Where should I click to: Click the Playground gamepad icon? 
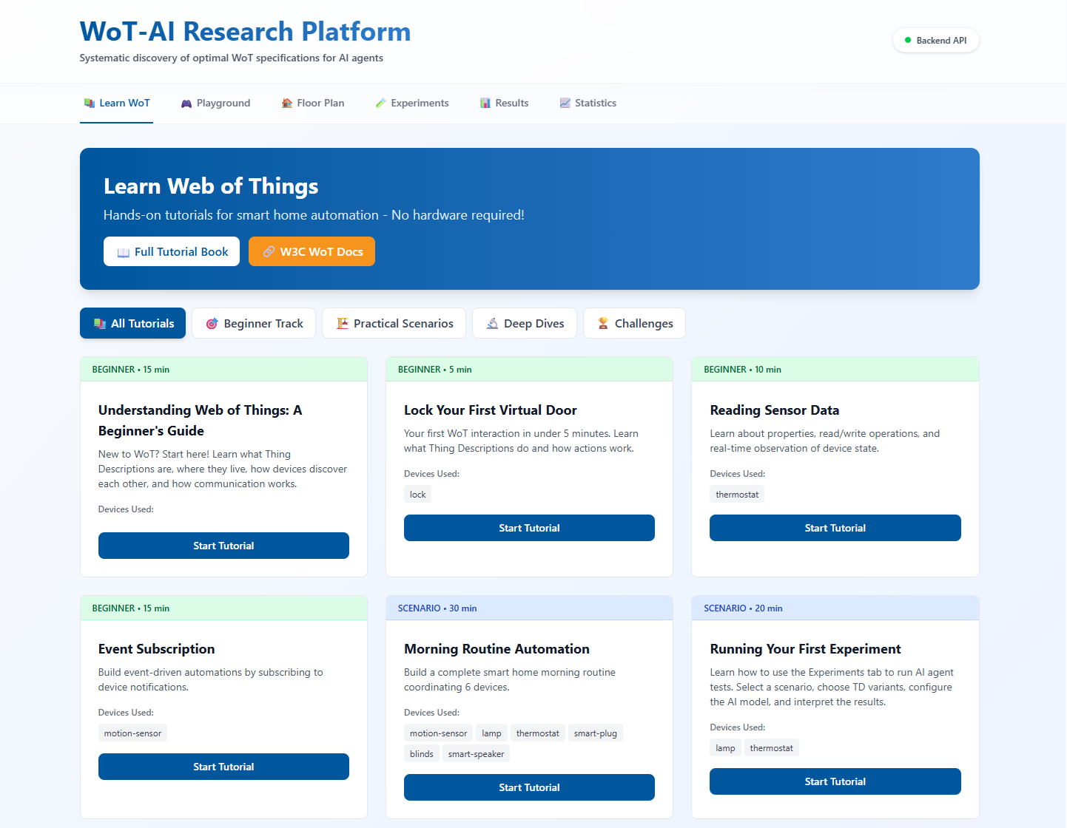[186, 103]
